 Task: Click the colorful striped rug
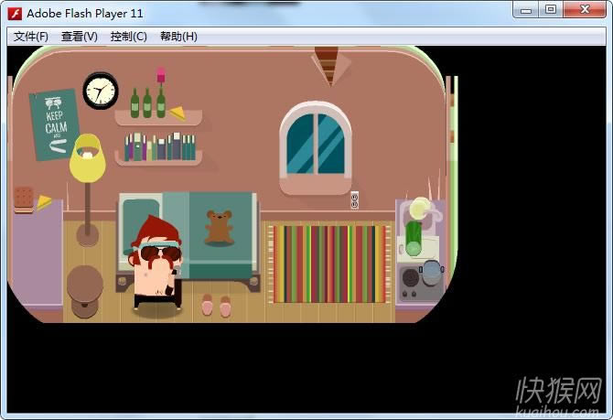(x=328, y=264)
